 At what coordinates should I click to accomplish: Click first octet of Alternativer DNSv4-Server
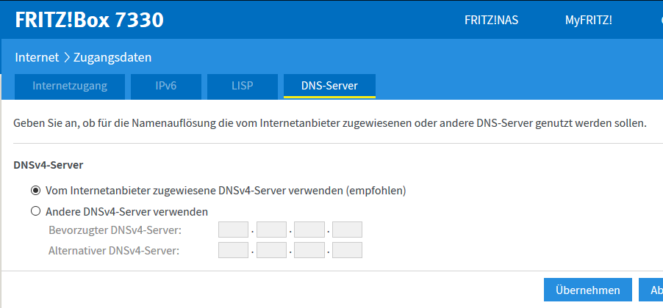234,250
